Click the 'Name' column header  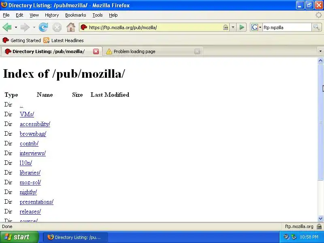click(x=45, y=95)
